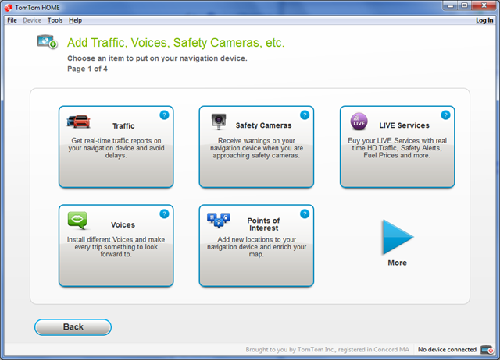The height and width of the screenshot is (360, 500).
Task: Open the File menu
Action: (12, 20)
